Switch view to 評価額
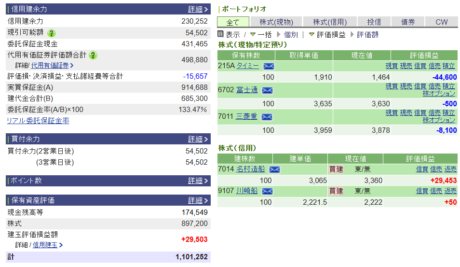 point(367,35)
